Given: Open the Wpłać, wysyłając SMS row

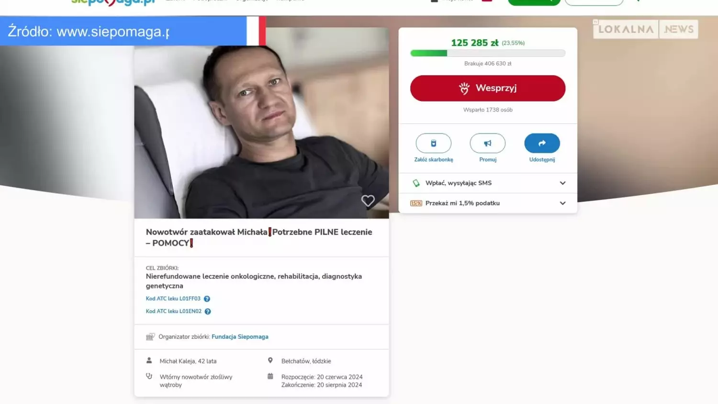Looking at the screenshot, I should pos(488,183).
